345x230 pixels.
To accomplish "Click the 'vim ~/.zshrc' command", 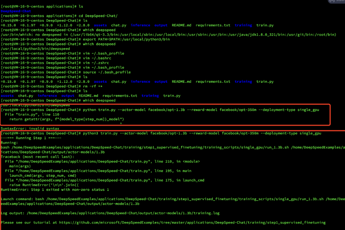I will pyautogui.click(x=96, y=63).
